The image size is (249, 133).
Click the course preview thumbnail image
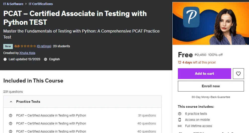coord(211,23)
